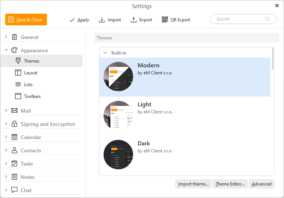Click the Notes notepad icon

click(14, 177)
